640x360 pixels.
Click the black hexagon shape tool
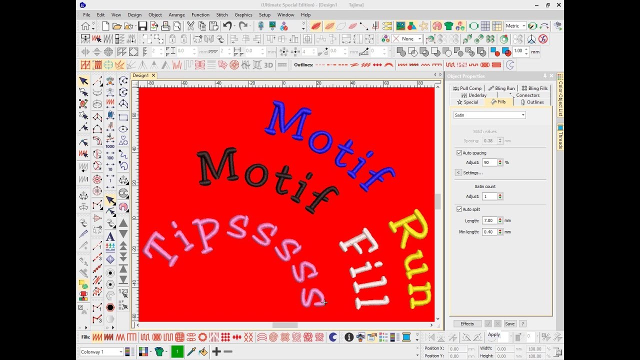tap(110, 307)
